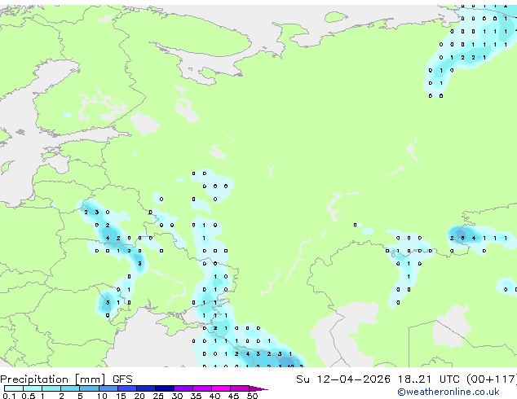Image resolution: width=517 pixels, height=399 pixels.
Task: Click the legend label '0.1'
Action: [9, 396]
